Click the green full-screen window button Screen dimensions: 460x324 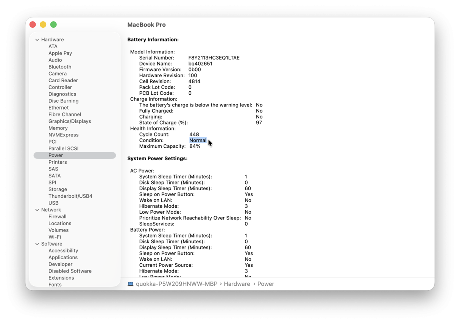[x=54, y=25]
